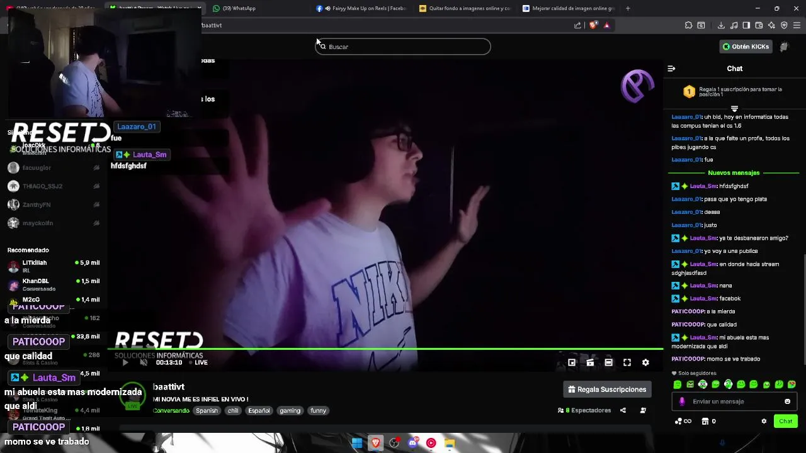Click Nuevos mensajes divider in chat

[734, 173]
